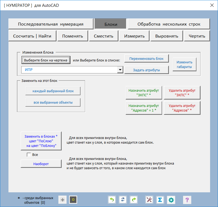Click the dark square selection icon
This screenshot has height=207, width=218.
73,200
